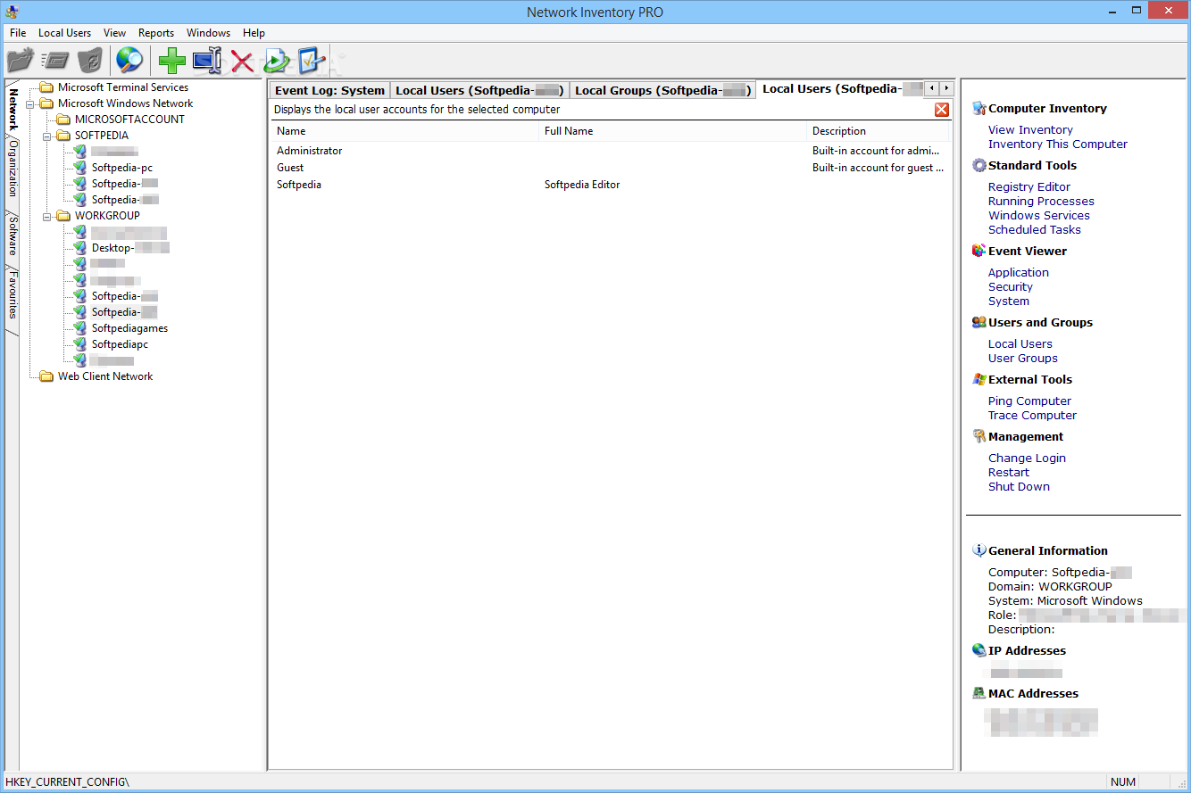Click the grayed scan card toolbar icon
This screenshot has height=793, width=1191.
coord(56,61)
